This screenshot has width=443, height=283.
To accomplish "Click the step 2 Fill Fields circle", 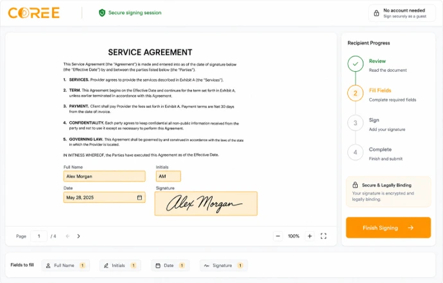I will point(356,93).
